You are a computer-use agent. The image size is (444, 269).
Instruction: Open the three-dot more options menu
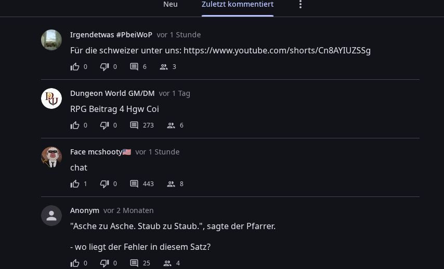coord(301,4)
